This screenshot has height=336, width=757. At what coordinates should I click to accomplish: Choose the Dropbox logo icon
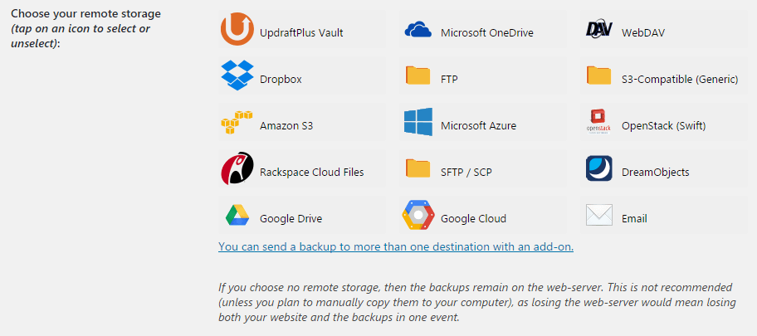(x=237, y=75)
